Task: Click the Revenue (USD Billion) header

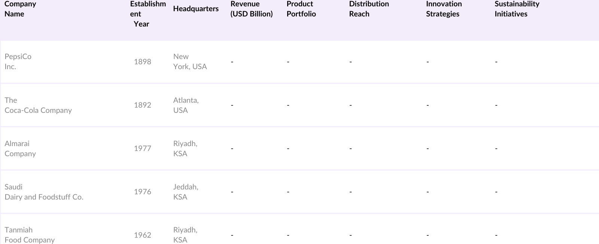Action: point(251,9)
